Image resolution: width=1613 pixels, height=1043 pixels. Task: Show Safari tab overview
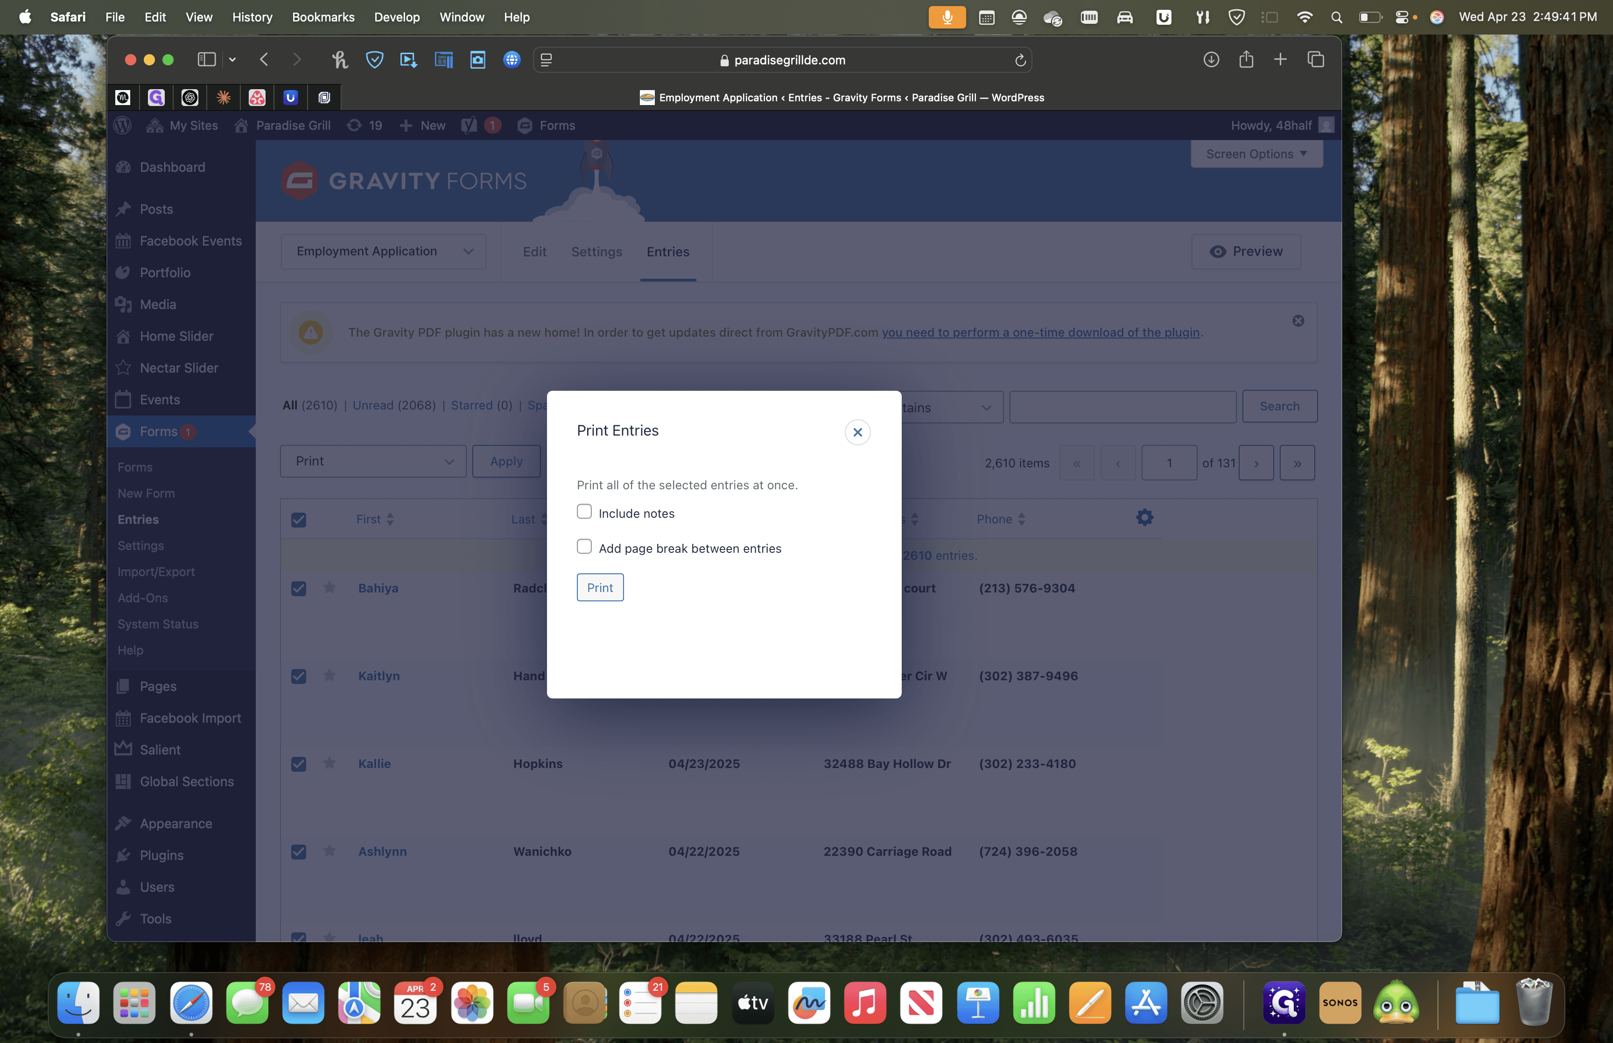[1315, 60]
